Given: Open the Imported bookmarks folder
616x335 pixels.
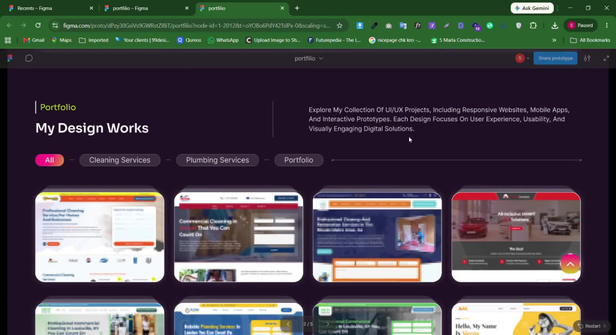Looking at the screenshot, I should 94,40.
